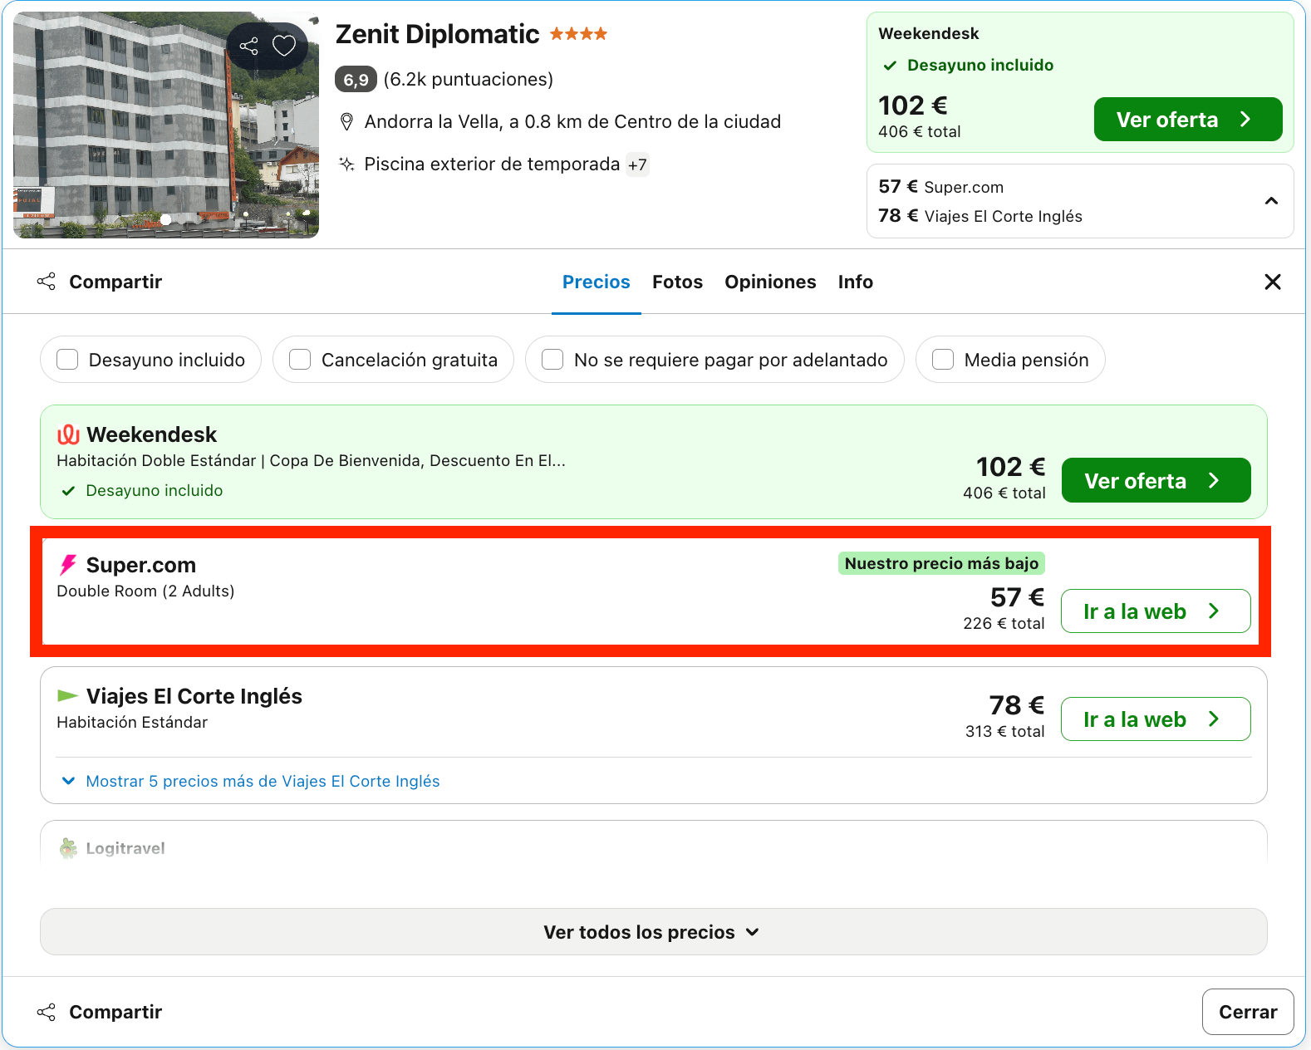Toggle Media pensión filter checkbox

[x=943, y=360]
